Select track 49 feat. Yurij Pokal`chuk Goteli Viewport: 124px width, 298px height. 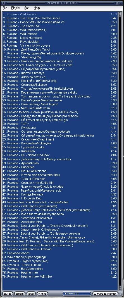(x=60, y=202)
